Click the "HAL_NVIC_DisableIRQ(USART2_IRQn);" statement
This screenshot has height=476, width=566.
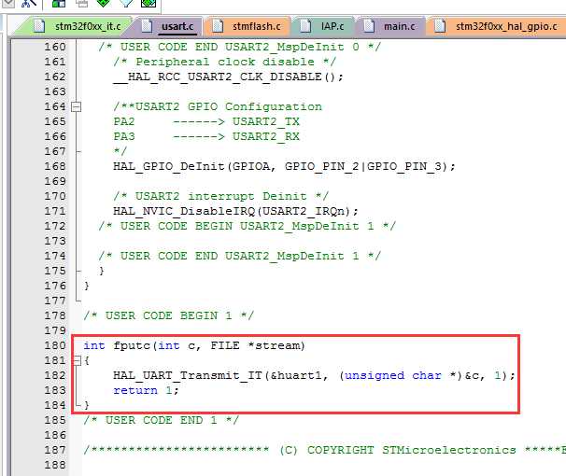(x=235, y=211)
